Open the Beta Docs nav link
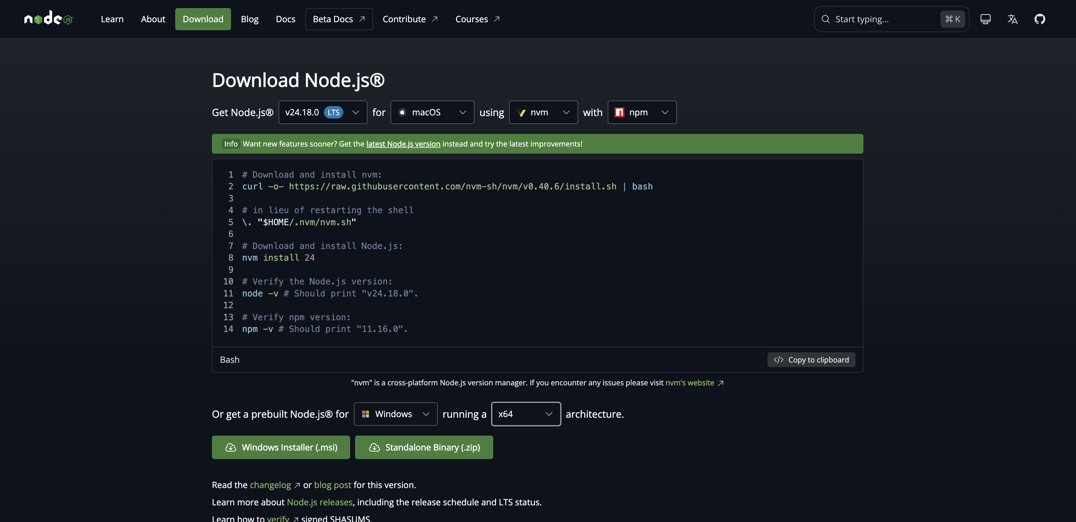This screenshot has height=522, width=1076. (339, 19)
